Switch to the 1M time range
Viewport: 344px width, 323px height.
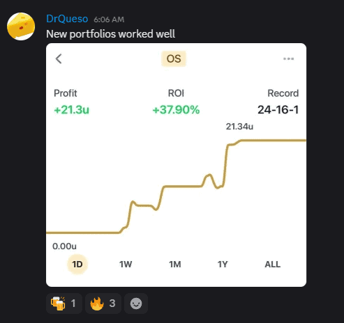point(175,265)
